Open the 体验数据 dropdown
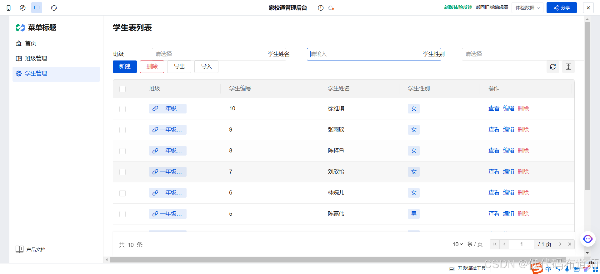The image size is (600, 274). [x=527, y=8]
